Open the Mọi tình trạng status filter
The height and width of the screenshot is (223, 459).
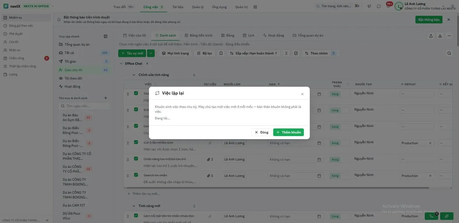pos(175,53)
